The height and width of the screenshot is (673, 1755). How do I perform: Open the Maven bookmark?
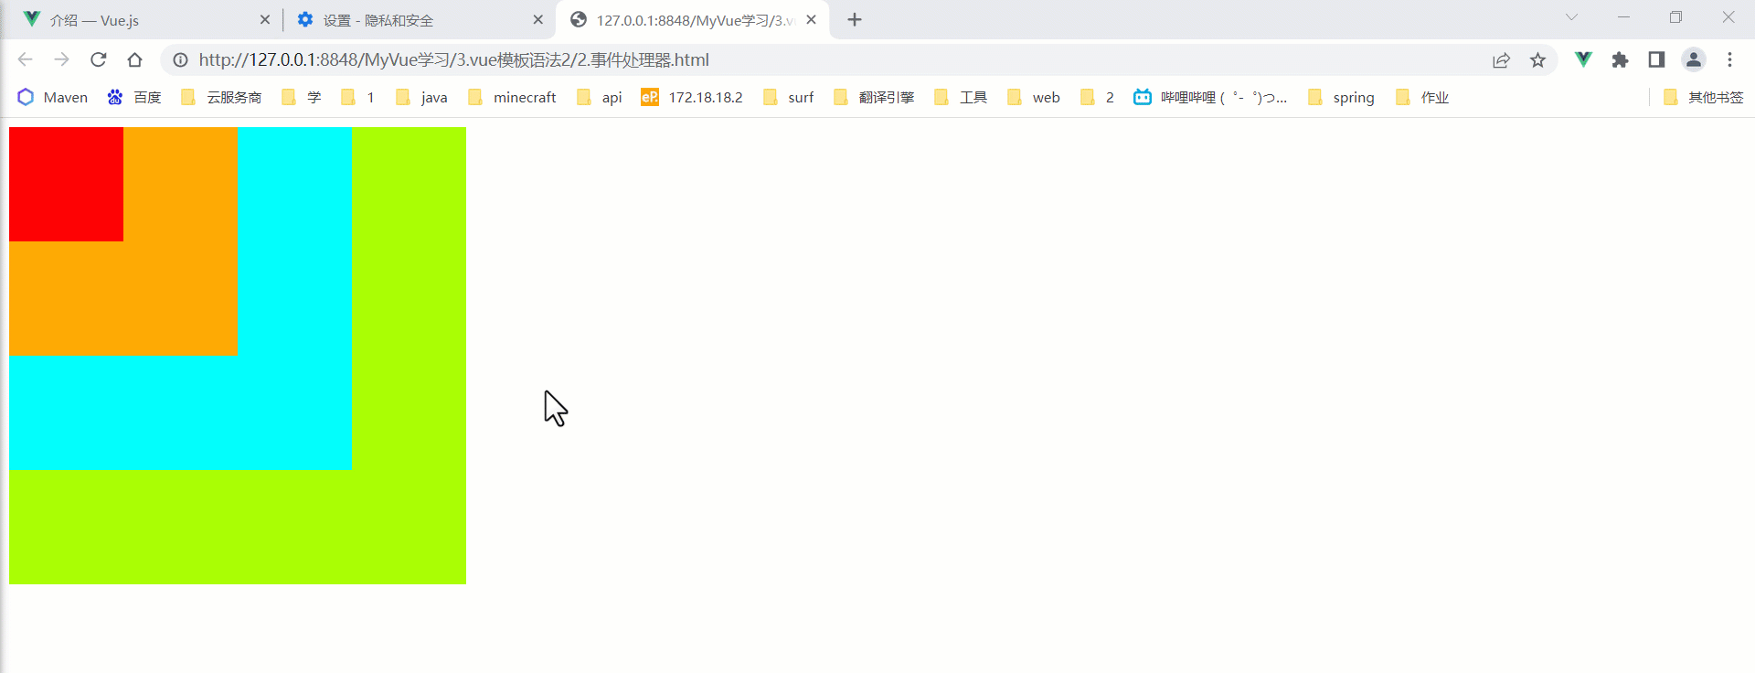[53, 97]
